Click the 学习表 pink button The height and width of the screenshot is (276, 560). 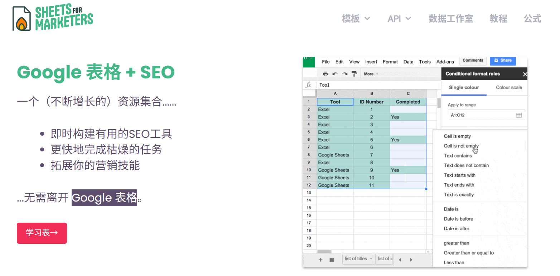click(x=42, y=233)
